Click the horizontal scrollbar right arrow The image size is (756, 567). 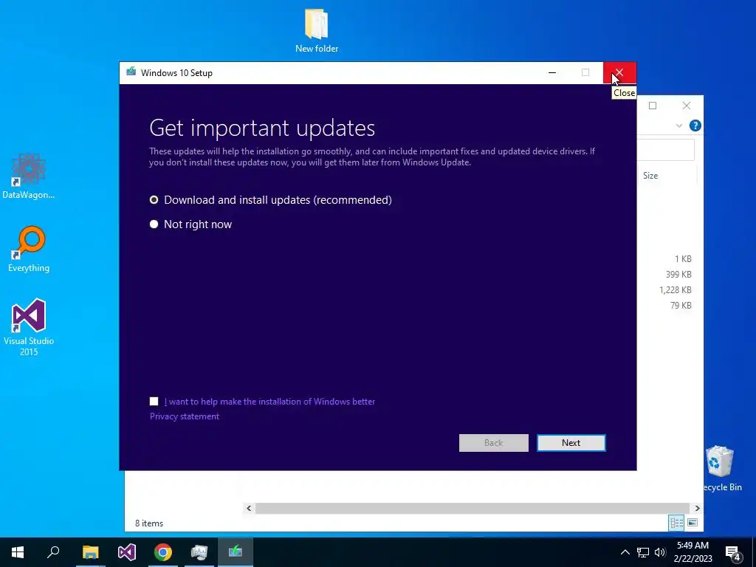click(x=697, y=508)
